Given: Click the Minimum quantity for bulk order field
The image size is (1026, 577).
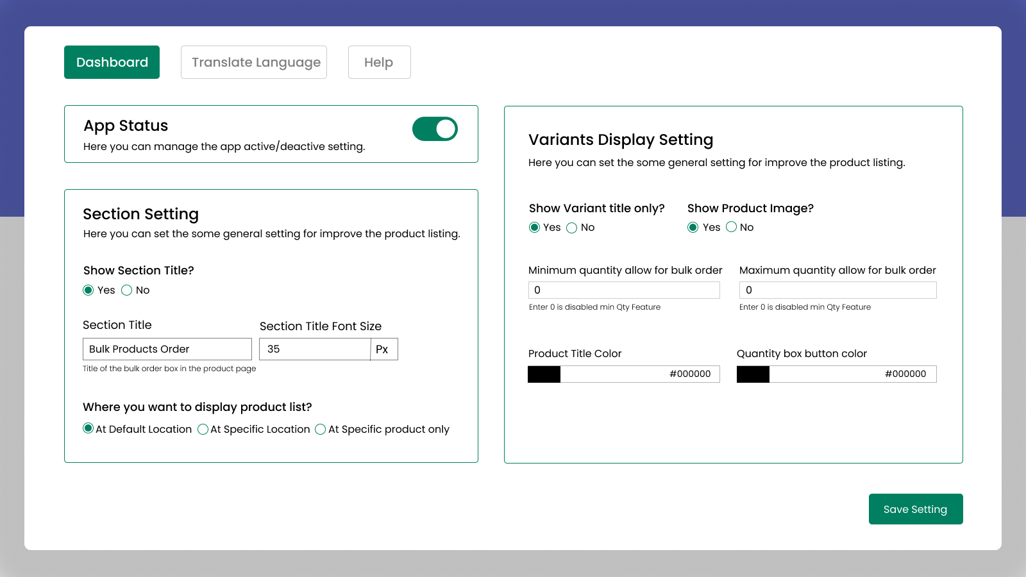Looking at the screenshot, I should point(624,290).
